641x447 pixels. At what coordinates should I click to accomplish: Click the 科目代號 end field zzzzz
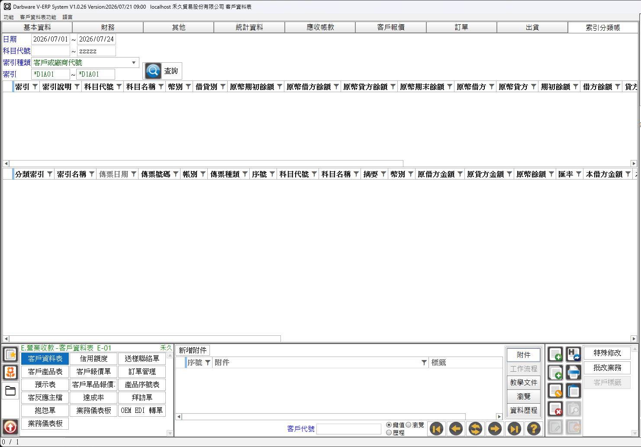(97, 51)
